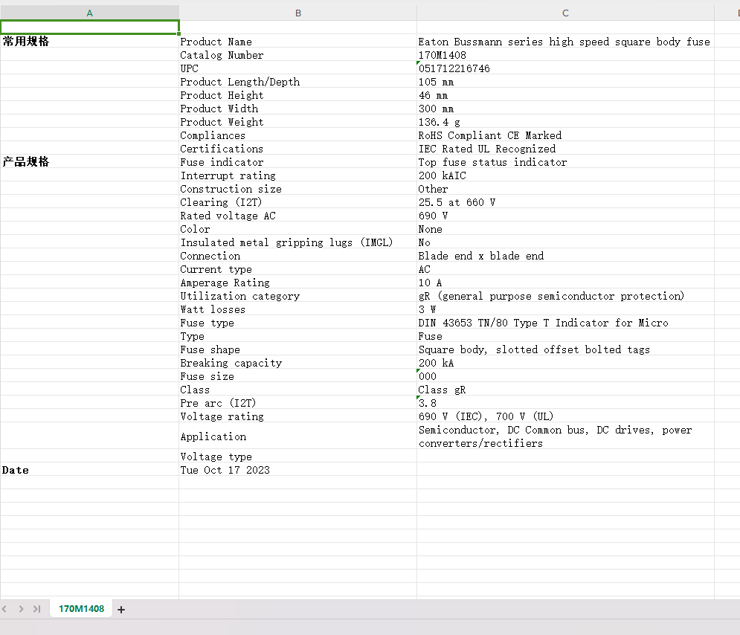
Task: Click the 'Top fuse status indicator' cell
Action: [x=565, y=162]
